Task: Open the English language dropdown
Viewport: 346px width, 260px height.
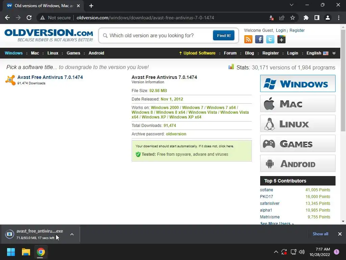Action: [x=317, y=53]
